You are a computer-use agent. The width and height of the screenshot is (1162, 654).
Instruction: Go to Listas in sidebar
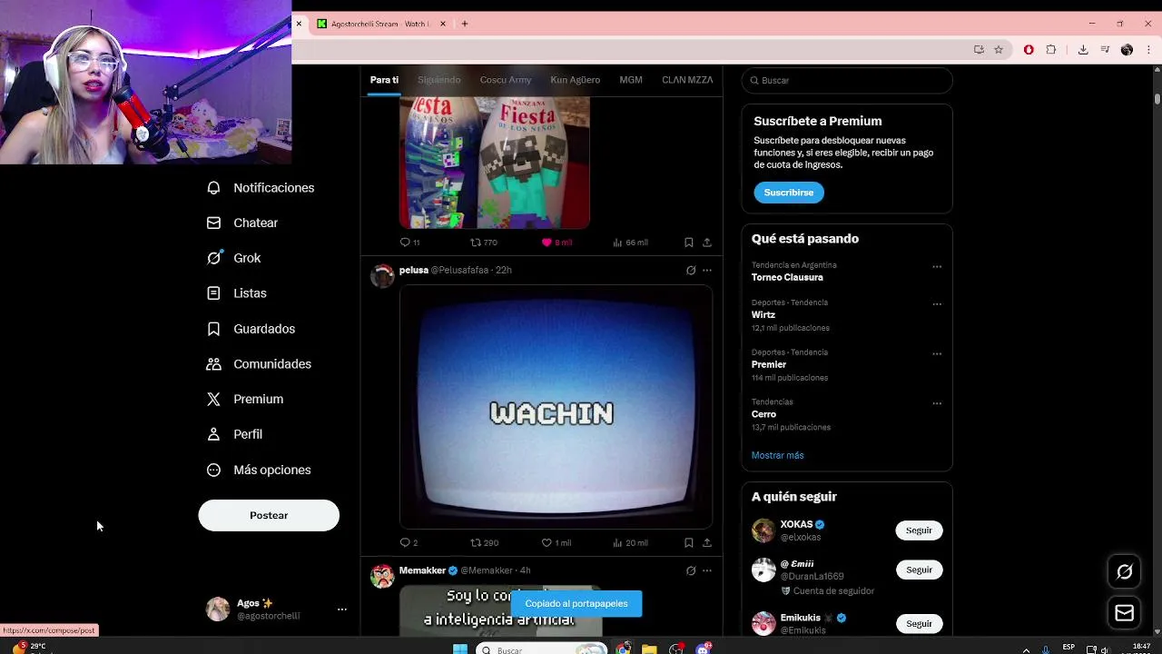tap(237, 293)
